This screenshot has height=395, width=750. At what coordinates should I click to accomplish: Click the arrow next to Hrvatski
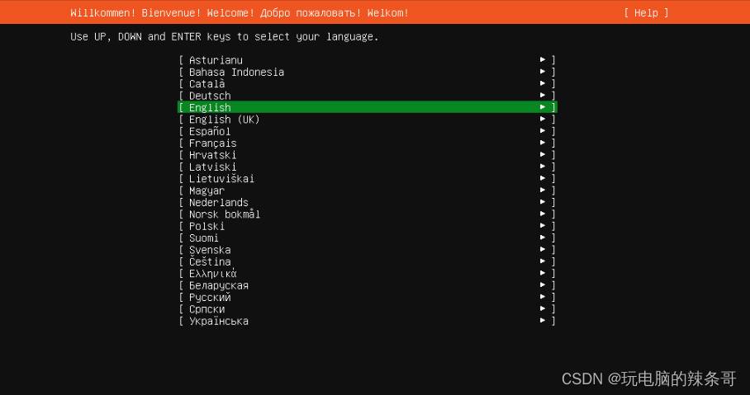(x=543, y=155)
